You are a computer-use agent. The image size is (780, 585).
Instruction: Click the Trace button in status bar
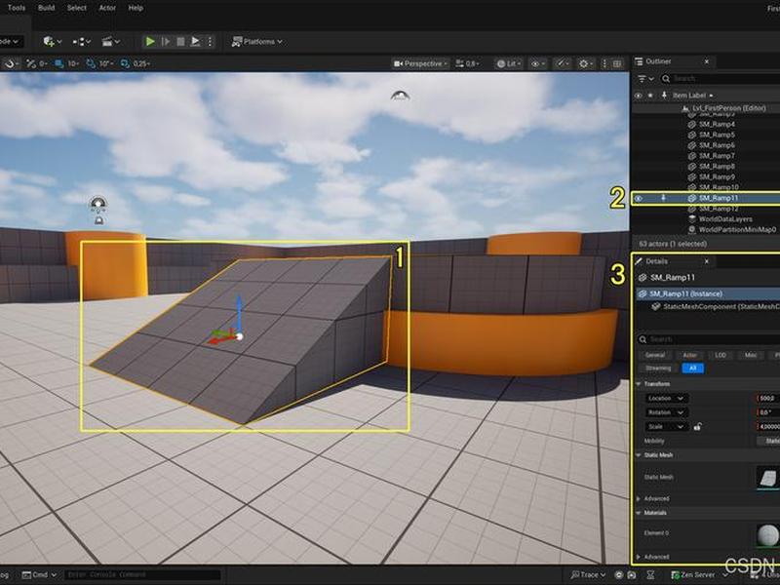(589, 574)
